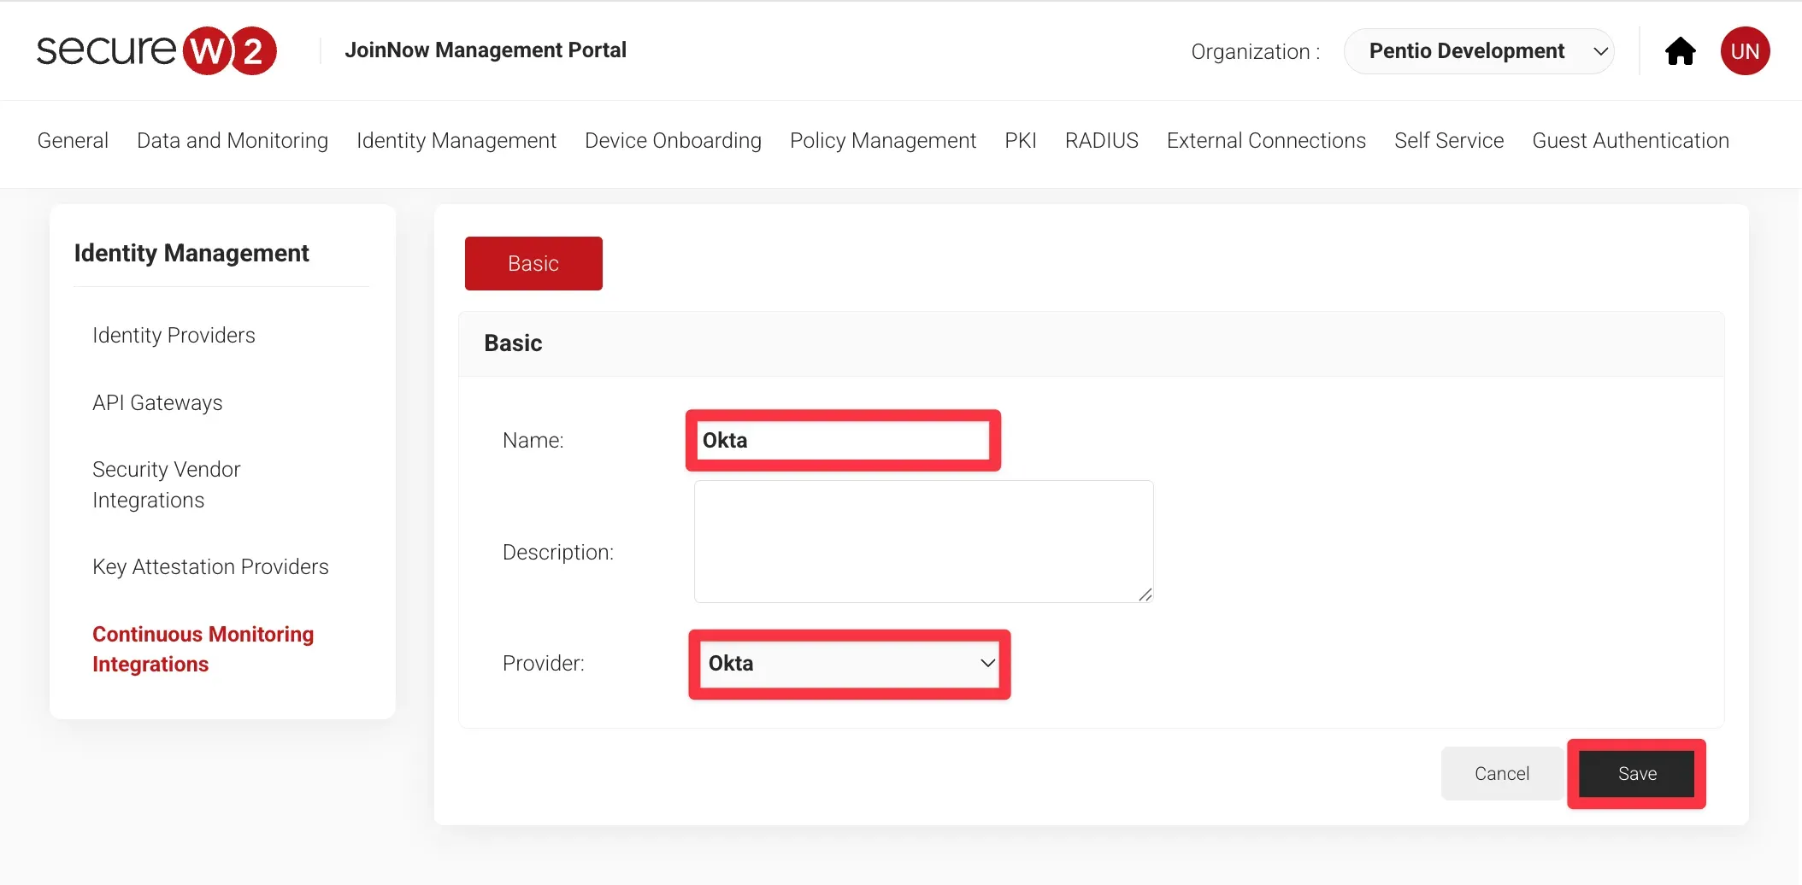
Task: Expand the Pentio Development organization dropdown
Action: click(1479, 51)
